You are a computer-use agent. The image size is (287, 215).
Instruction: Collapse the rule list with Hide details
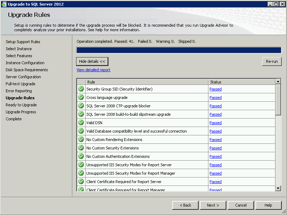[92, 61]
